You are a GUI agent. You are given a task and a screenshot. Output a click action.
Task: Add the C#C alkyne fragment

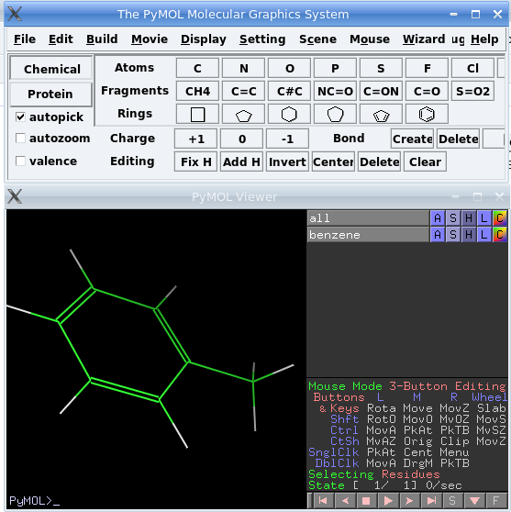click(289, 91)
